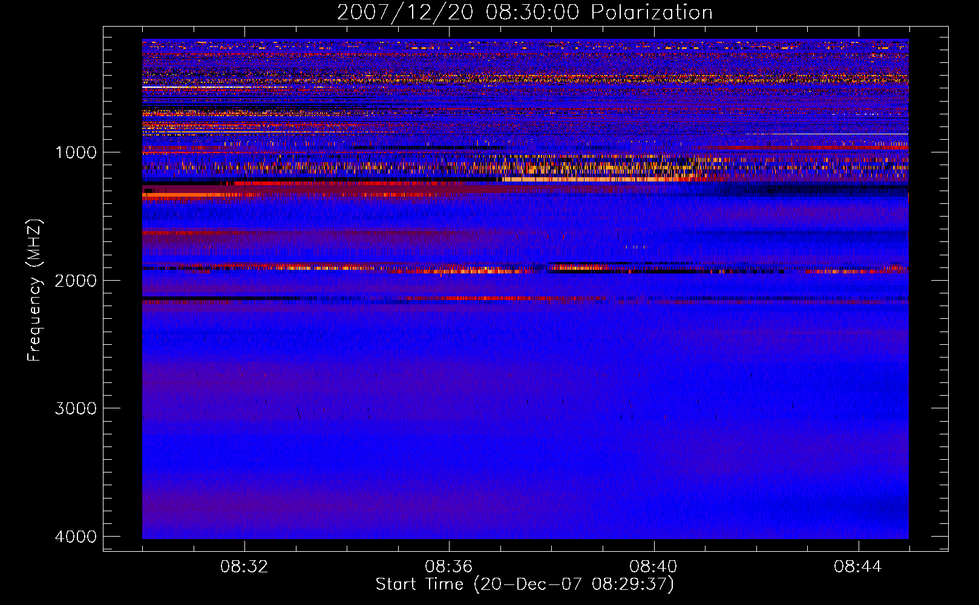Click the 08:40 time tick label

click(653, 567)
